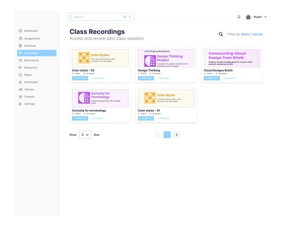
Task: Open the Classes menu item
Action: 29,89
